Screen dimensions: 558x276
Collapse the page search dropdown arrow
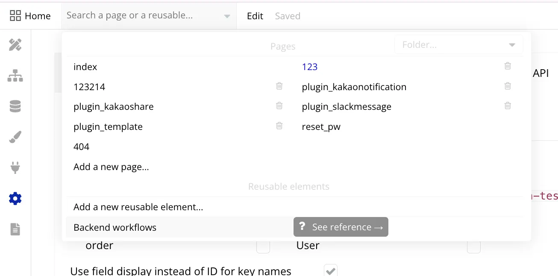(227, 16)
